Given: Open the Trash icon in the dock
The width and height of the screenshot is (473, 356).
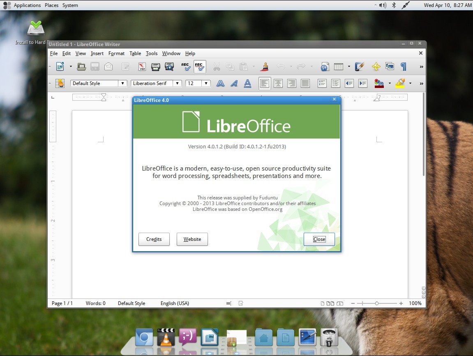Looking at the screenshot, I should pyautogui.click(x=329, y=337).
